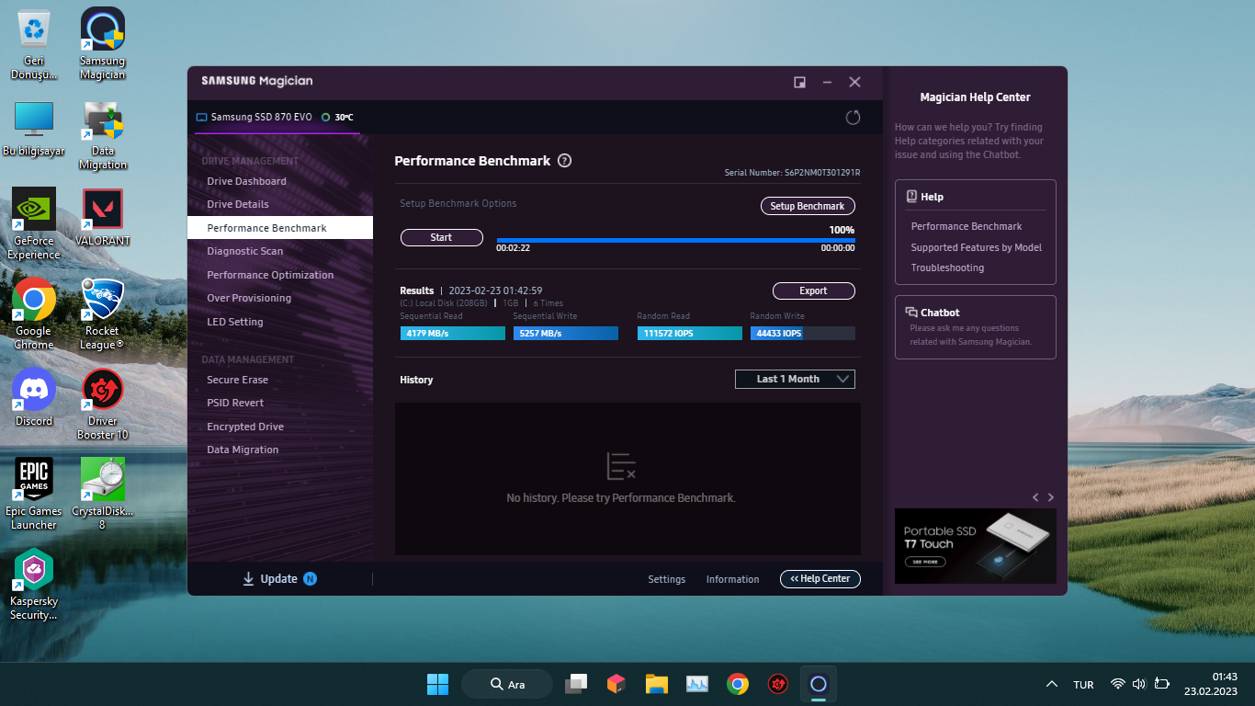Click the taskbar search box labeled Ara
Viewport: 1255px width, 706px height.
tap(507, 684)
